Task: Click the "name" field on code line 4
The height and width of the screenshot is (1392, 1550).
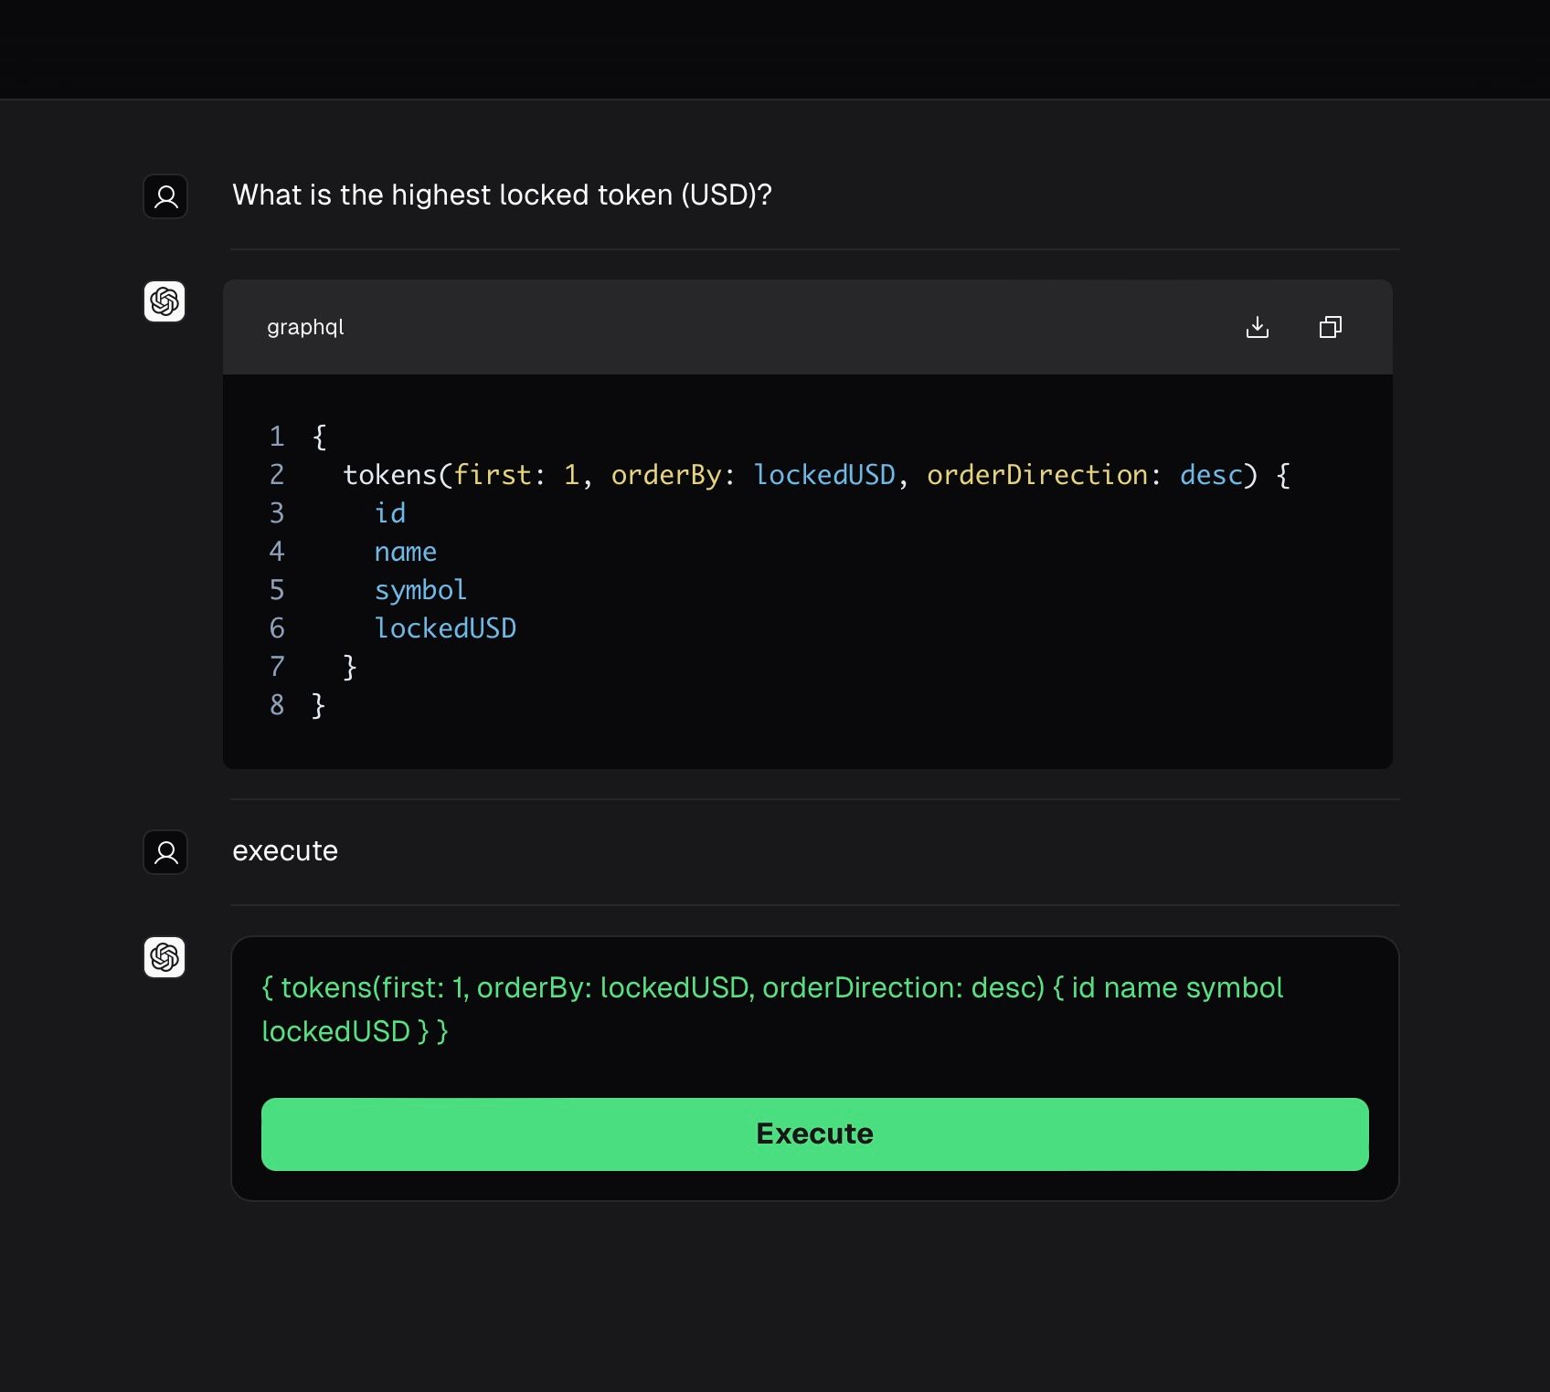Action: coord(406,552)
